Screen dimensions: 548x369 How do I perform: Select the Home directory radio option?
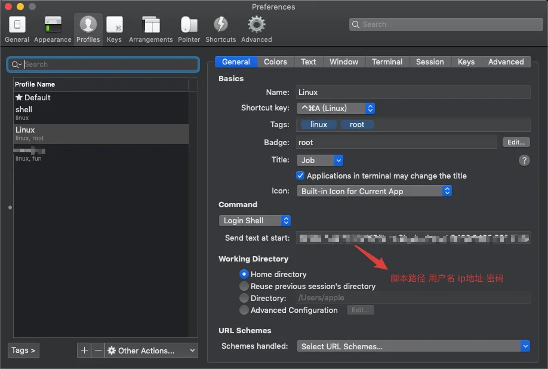pyautogui.click(x=244, y=274)
